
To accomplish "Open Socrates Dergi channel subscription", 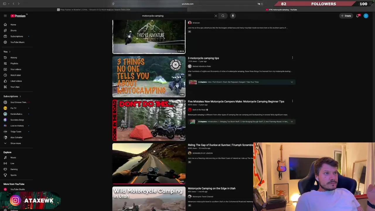I will [16, 120].
